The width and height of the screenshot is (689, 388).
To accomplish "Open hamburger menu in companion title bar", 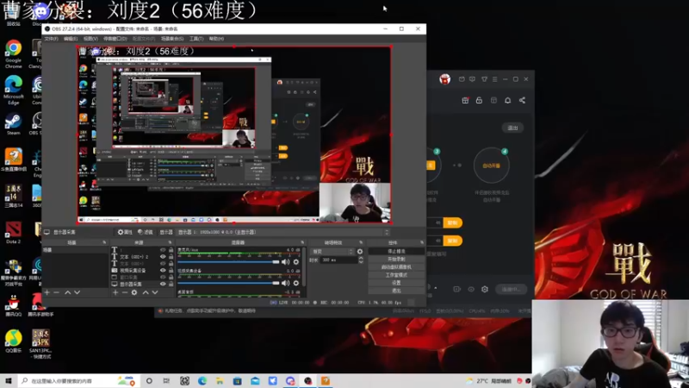I will click(x=494, y=79).
